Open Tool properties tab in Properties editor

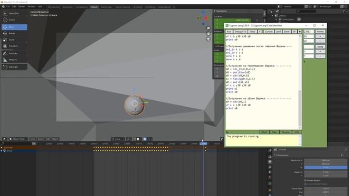270,151
